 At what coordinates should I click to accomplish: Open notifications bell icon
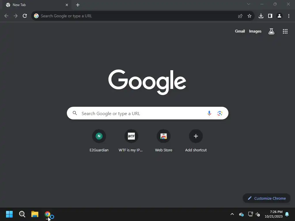click(287, 214)
